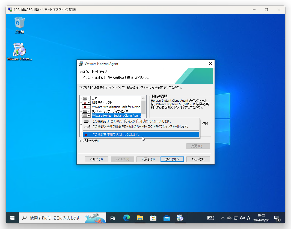
Task: Open the Windows Start menu
Action: pyautogui.click(x=12, y=218)
